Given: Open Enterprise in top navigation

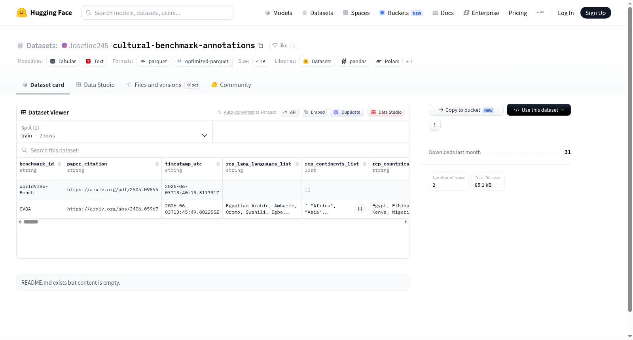Looking at the screenshot, I should point(481,13).
